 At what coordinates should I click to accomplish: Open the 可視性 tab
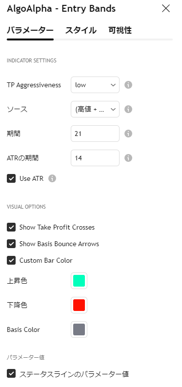(120, 30)
